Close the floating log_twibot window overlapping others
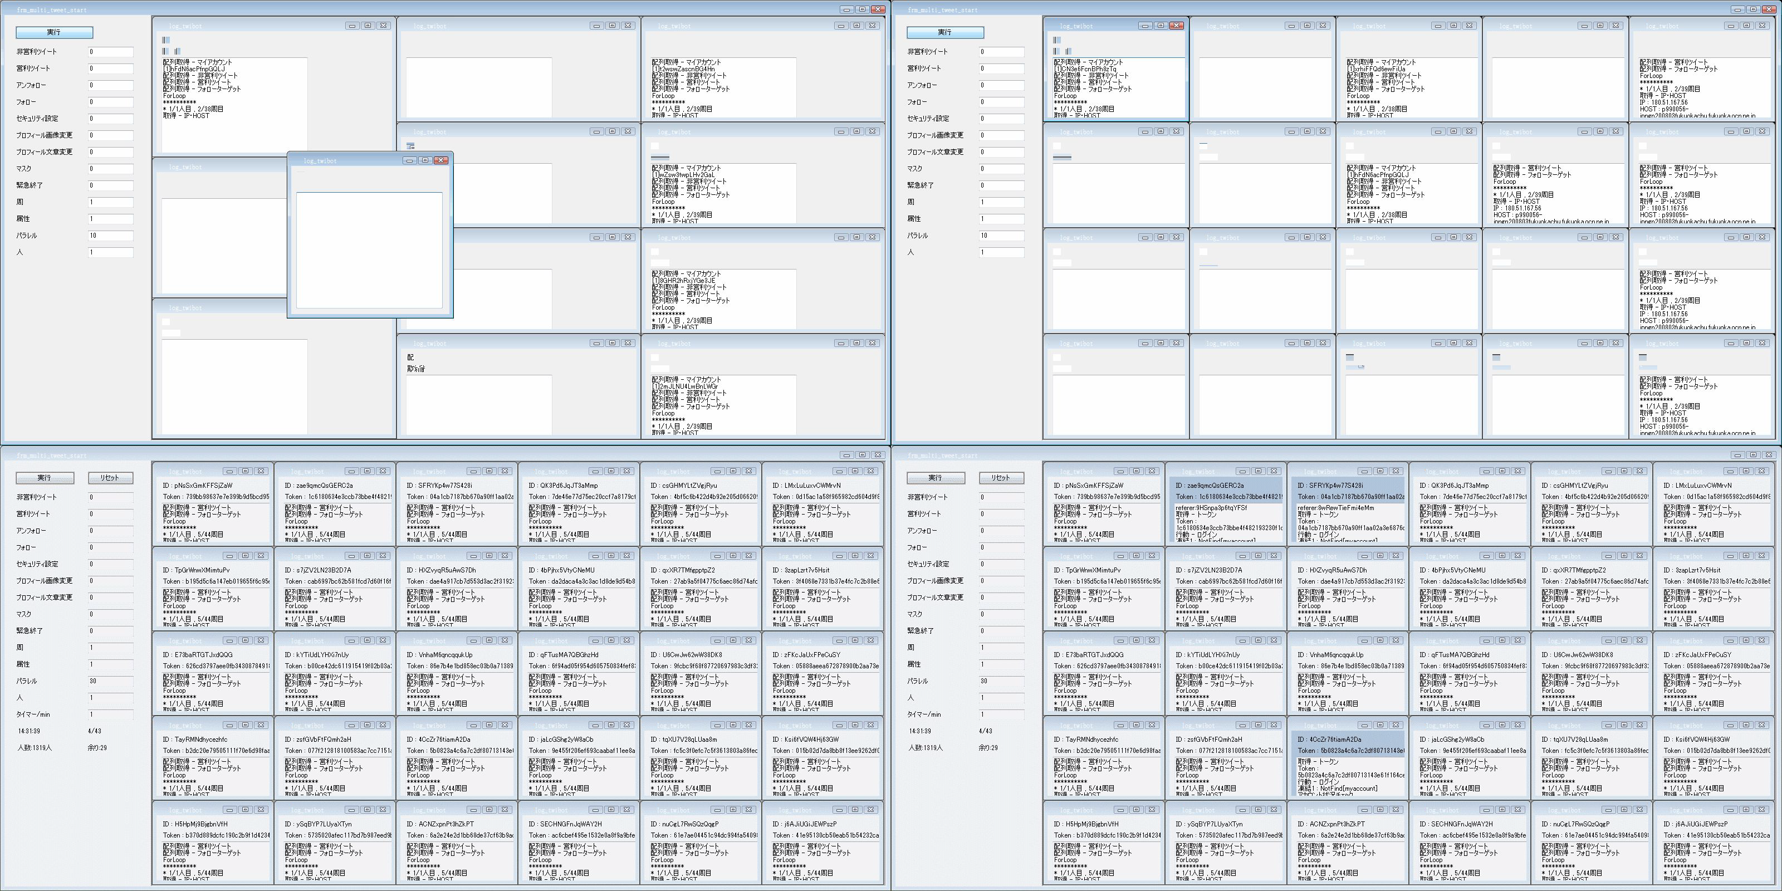 tap(440, 160)
